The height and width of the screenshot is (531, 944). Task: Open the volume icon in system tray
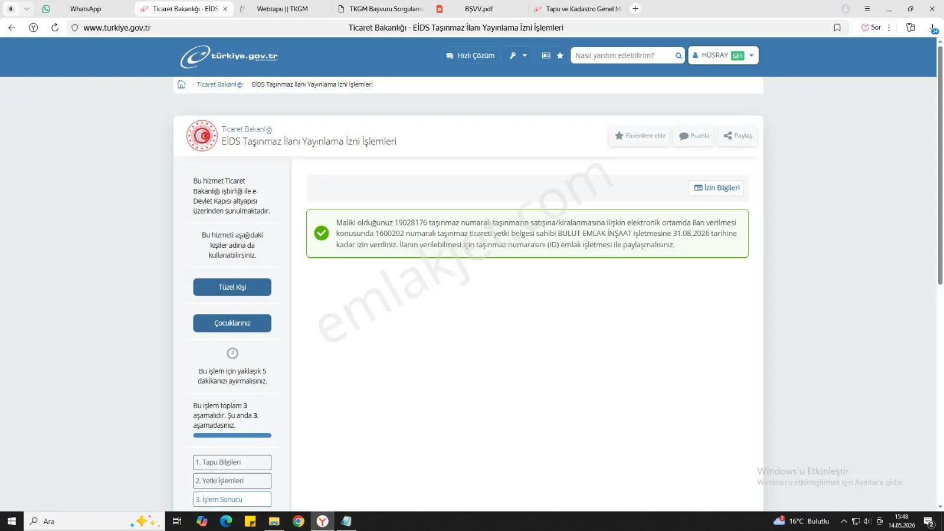tap(867, 521)
